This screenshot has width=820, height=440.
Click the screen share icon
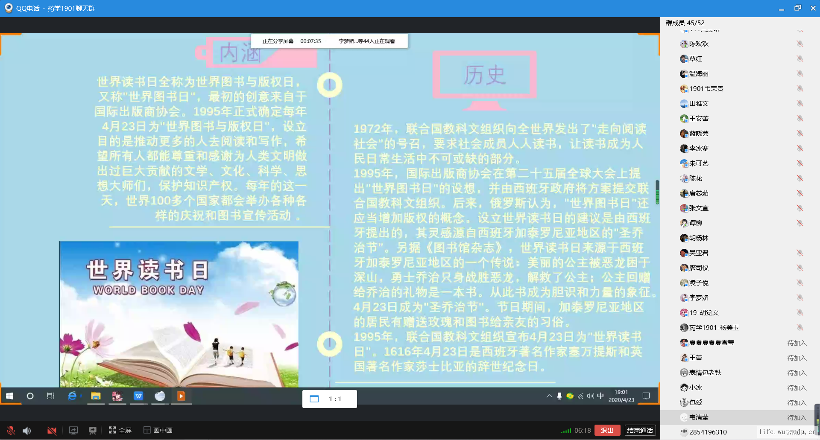tap(73, 431)
